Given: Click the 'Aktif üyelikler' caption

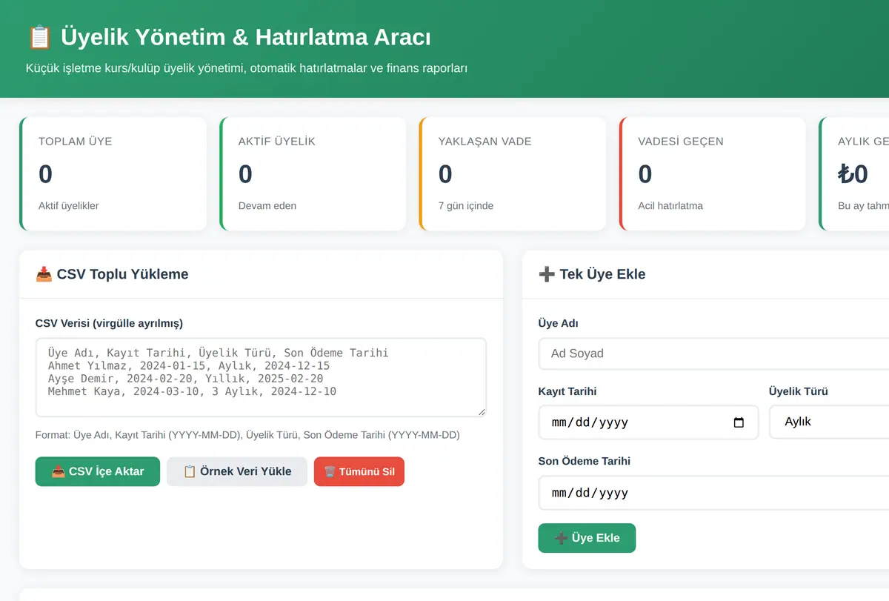Looking at the screenshot, I should 69,205.
